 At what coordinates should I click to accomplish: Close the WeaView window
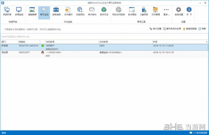tap(205, 3)
